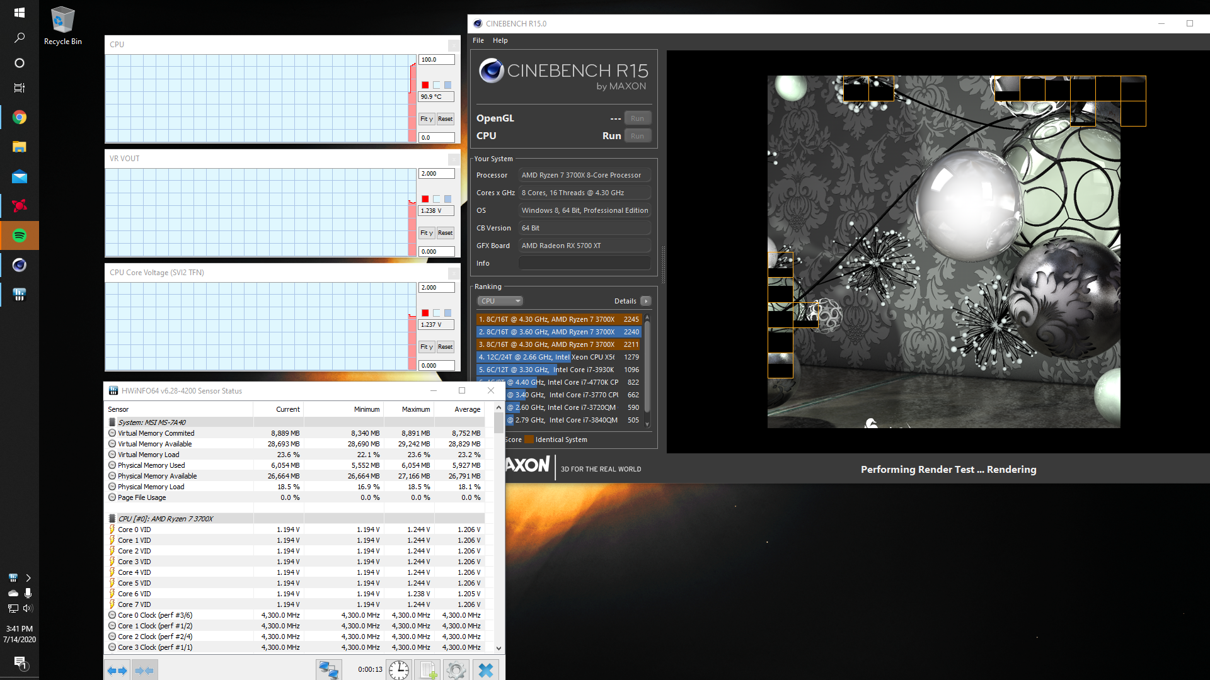1210x680 pixels.
Task: Close the VR VOUT graph panel
Action: click(453, 159)
